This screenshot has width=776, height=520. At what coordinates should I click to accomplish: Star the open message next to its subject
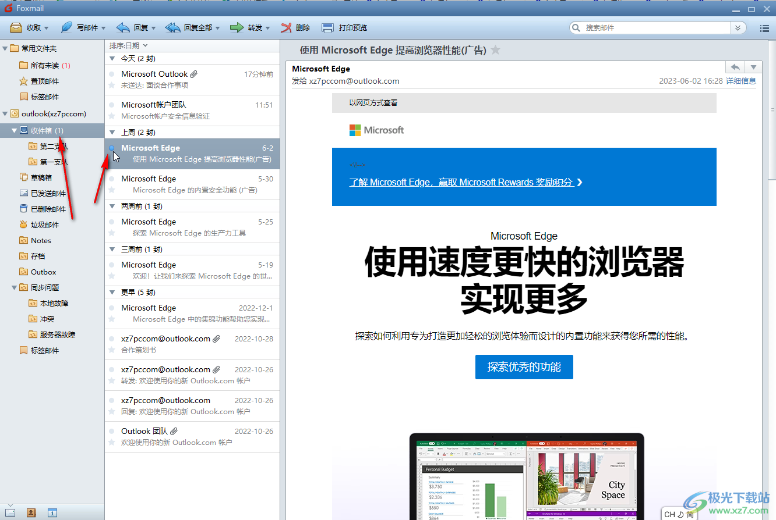pos(495,50)
